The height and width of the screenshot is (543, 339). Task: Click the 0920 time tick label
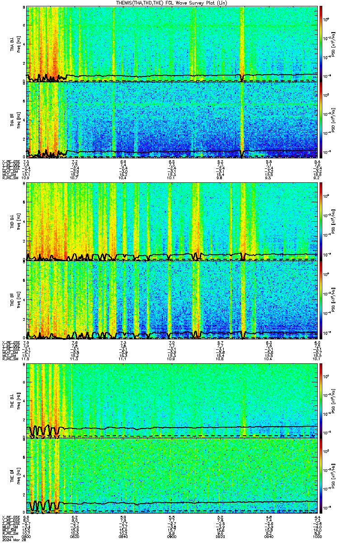coord(220,536)
